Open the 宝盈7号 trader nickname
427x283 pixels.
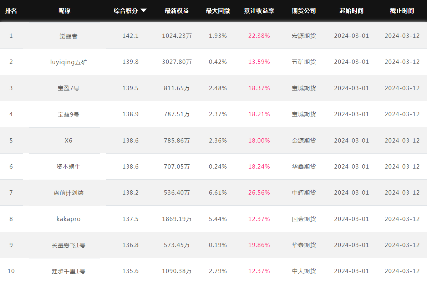pos(68,88)
